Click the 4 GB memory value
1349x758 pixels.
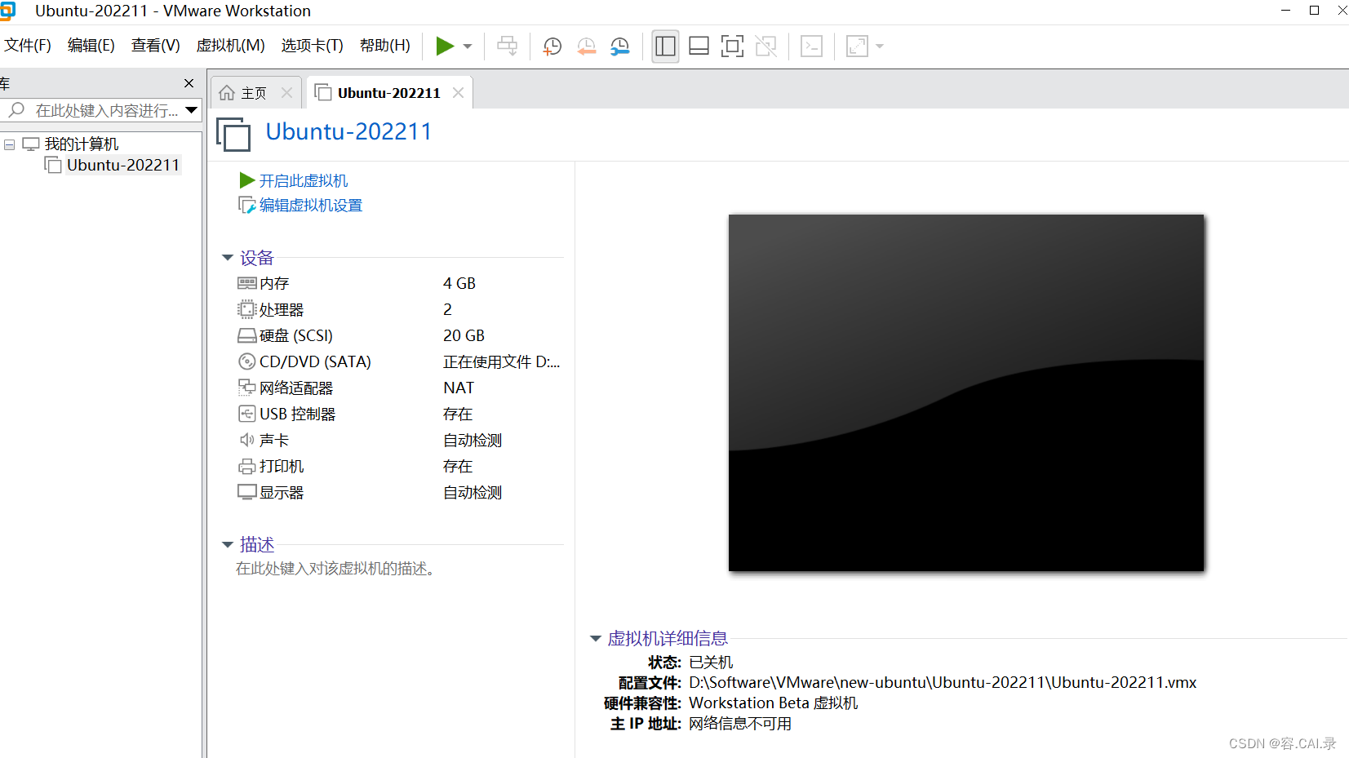click(x=459, y=283)
